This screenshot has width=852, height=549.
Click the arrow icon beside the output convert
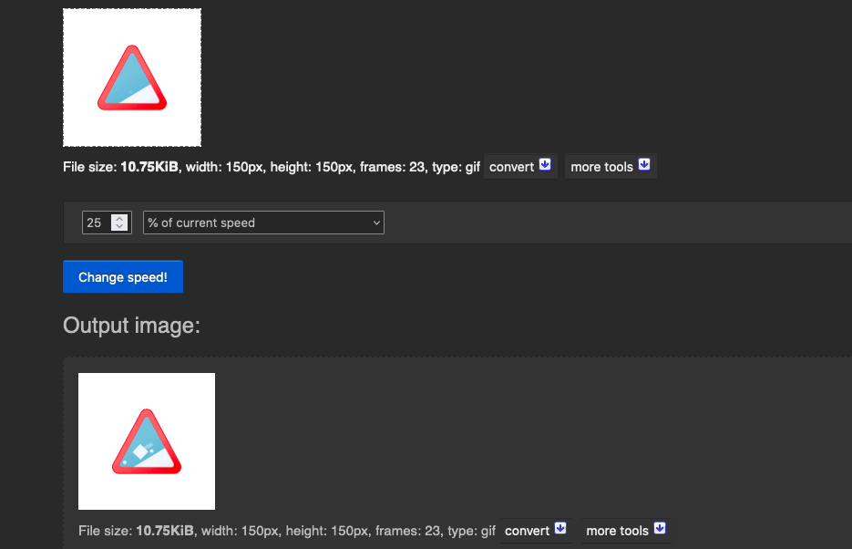tap(560, 528)
